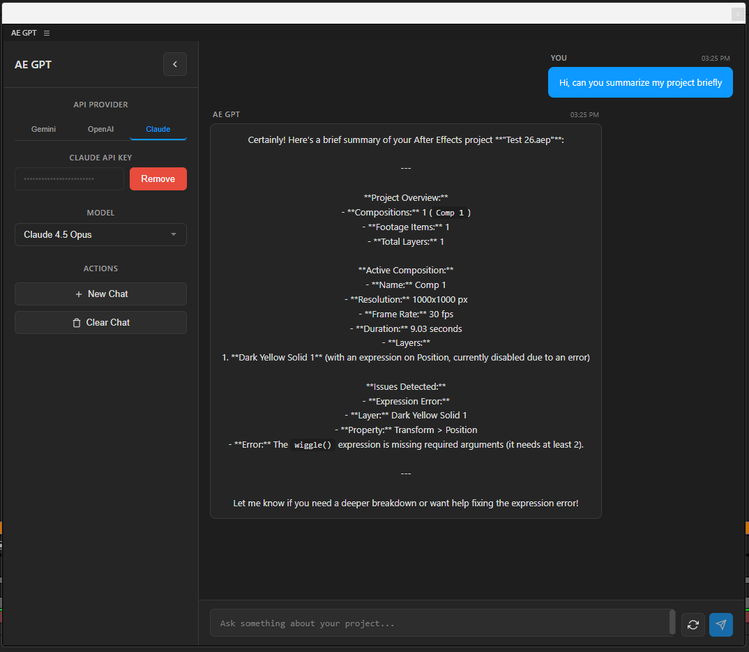Viewport: 749px width, 652px height.
Task: Click inside the ask something input field
Action: tap(441, 623)
